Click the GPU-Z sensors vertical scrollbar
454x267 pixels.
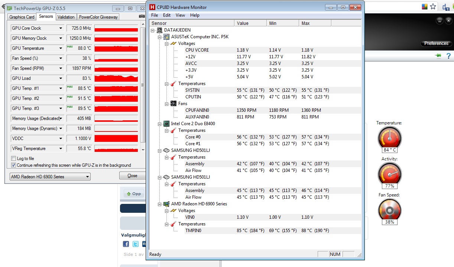[x=143, y=87]
